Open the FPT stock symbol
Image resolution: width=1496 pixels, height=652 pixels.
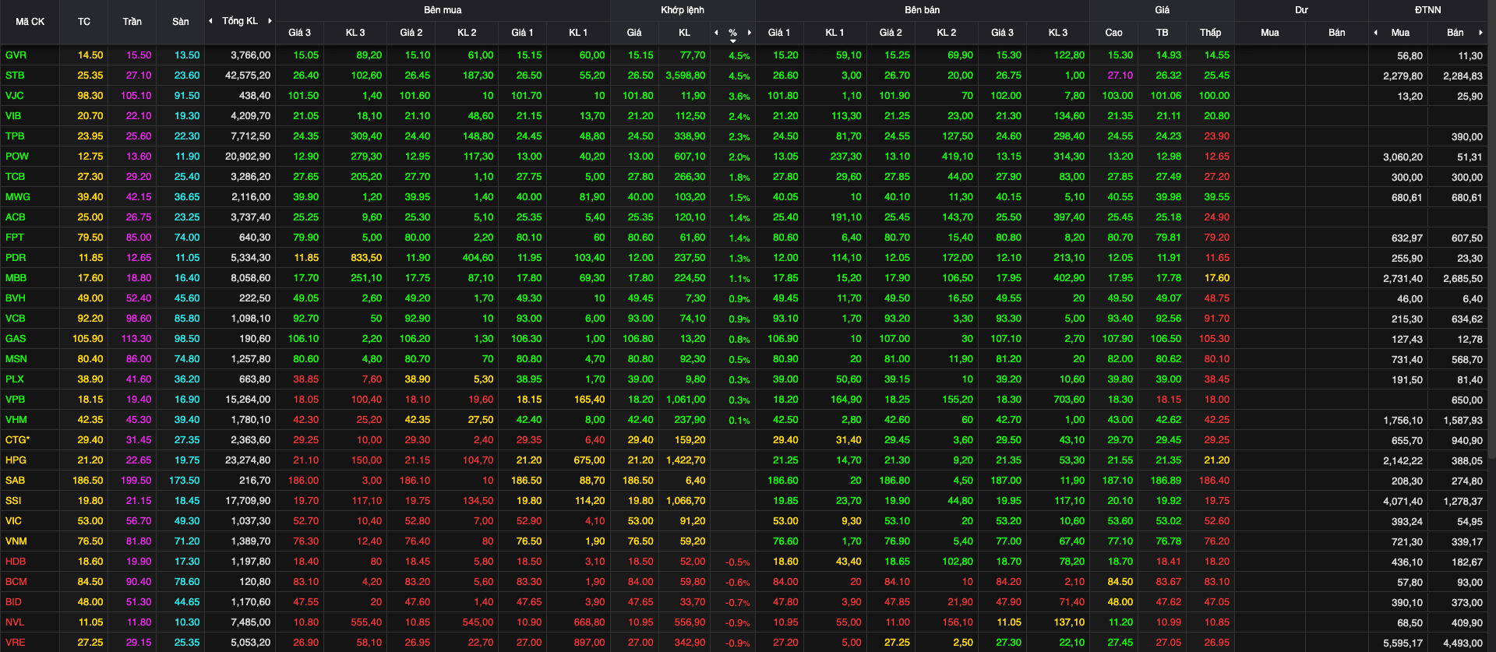point(14,238)
